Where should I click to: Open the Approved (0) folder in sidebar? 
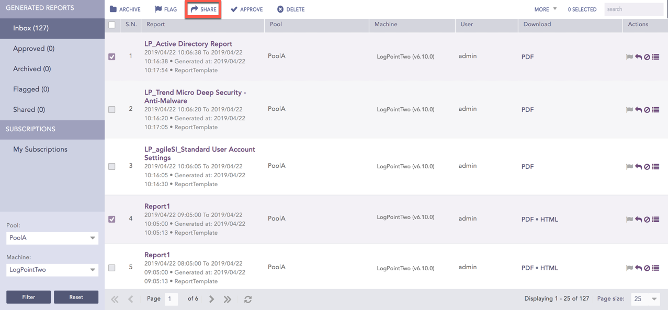[33, 49]
